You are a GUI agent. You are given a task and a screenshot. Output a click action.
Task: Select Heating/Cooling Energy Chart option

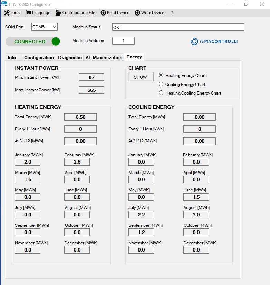pos(161,93)
